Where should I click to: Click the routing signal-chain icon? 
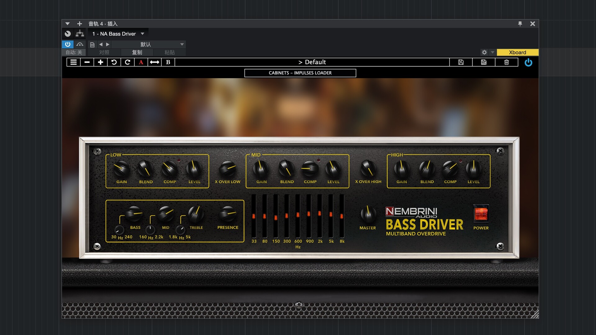(x=80, y=33)
